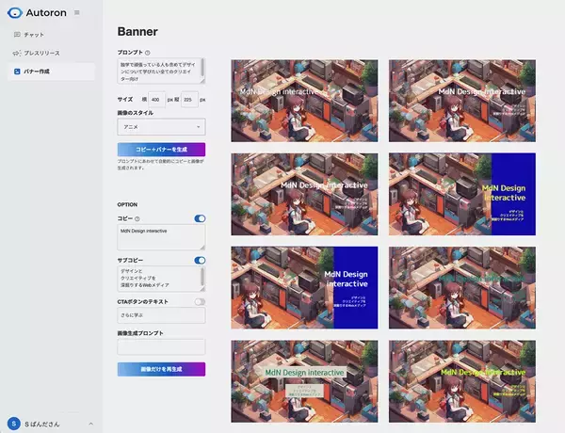Focus copy text area with MdN Design interactive

pyautogui.click(x=161, y=237)
